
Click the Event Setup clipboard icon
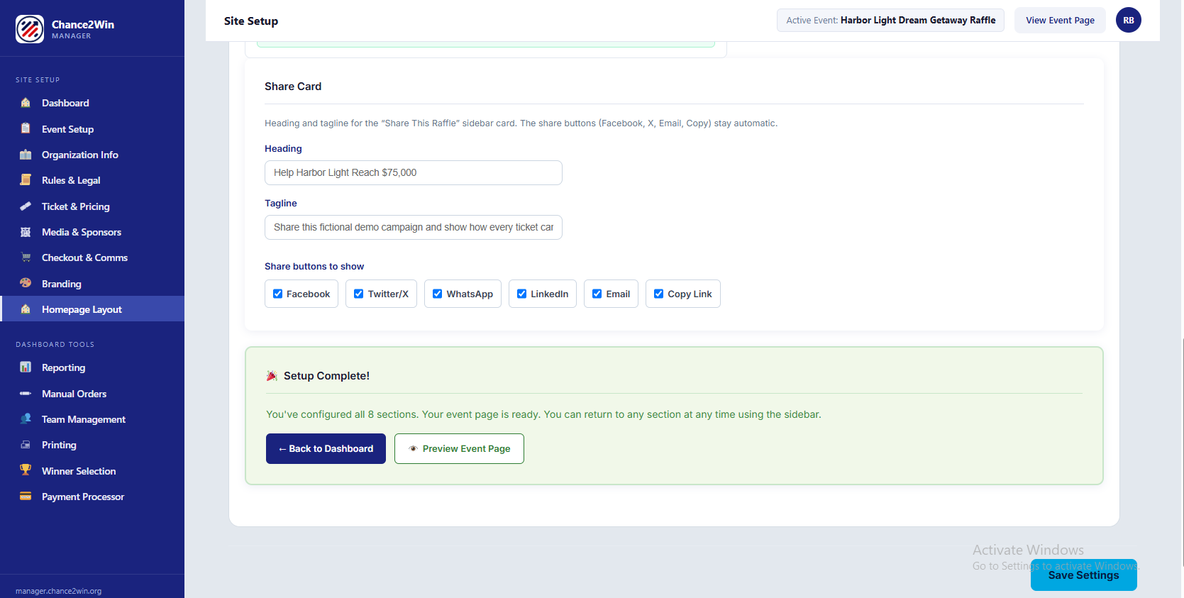(26, 128)
